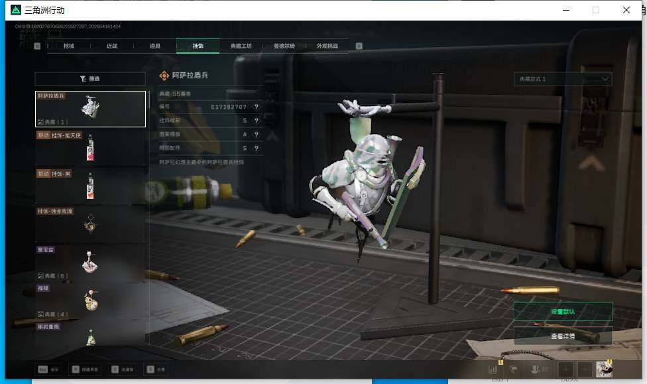Click the 设置默认 button

563,311
